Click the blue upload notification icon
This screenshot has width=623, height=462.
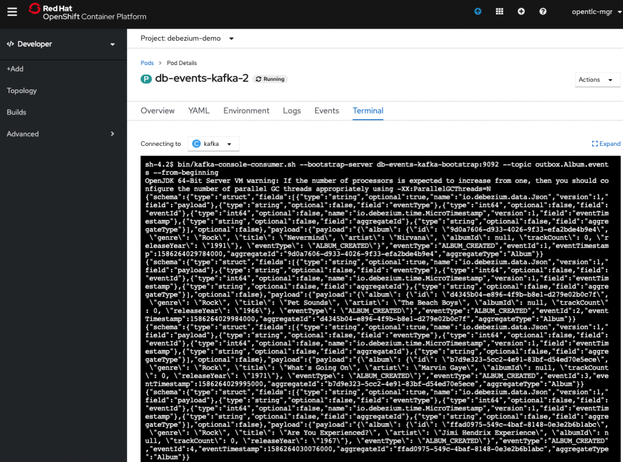coord(478,12)
